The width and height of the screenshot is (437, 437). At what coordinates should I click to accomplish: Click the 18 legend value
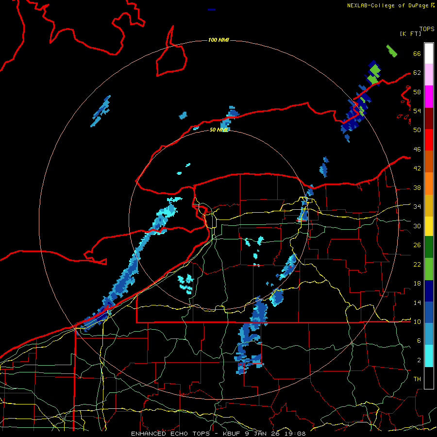click(417, 284)
